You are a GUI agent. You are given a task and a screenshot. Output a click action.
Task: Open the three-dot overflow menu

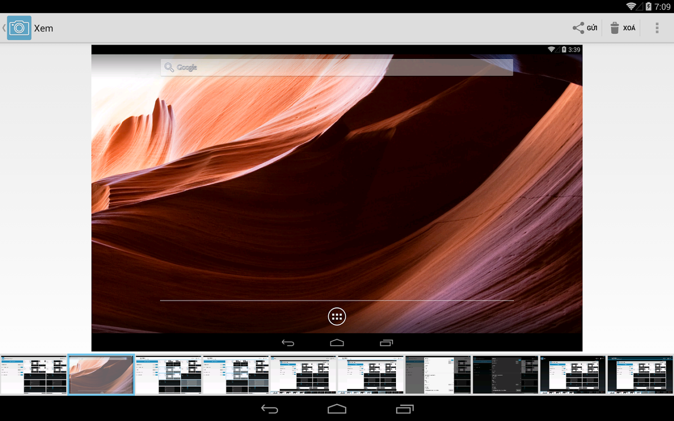pos(657,28)
